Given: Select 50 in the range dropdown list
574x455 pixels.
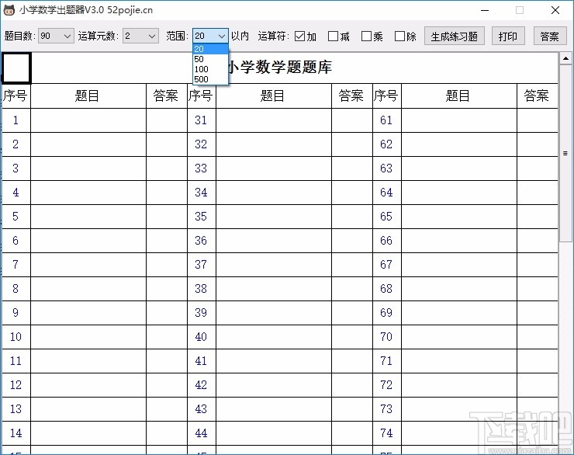Looking at the screenshot, I should coord(210,59).
